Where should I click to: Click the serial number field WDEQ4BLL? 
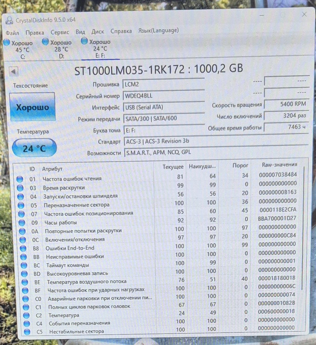click(x=164, y=96)
